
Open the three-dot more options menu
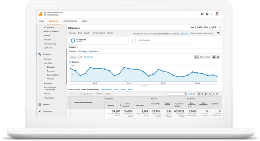tap(212, 14)
